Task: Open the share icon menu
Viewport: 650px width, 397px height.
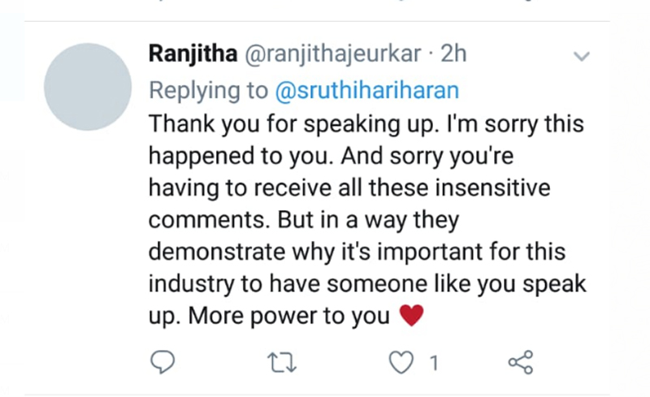Action: pos(521,362)
